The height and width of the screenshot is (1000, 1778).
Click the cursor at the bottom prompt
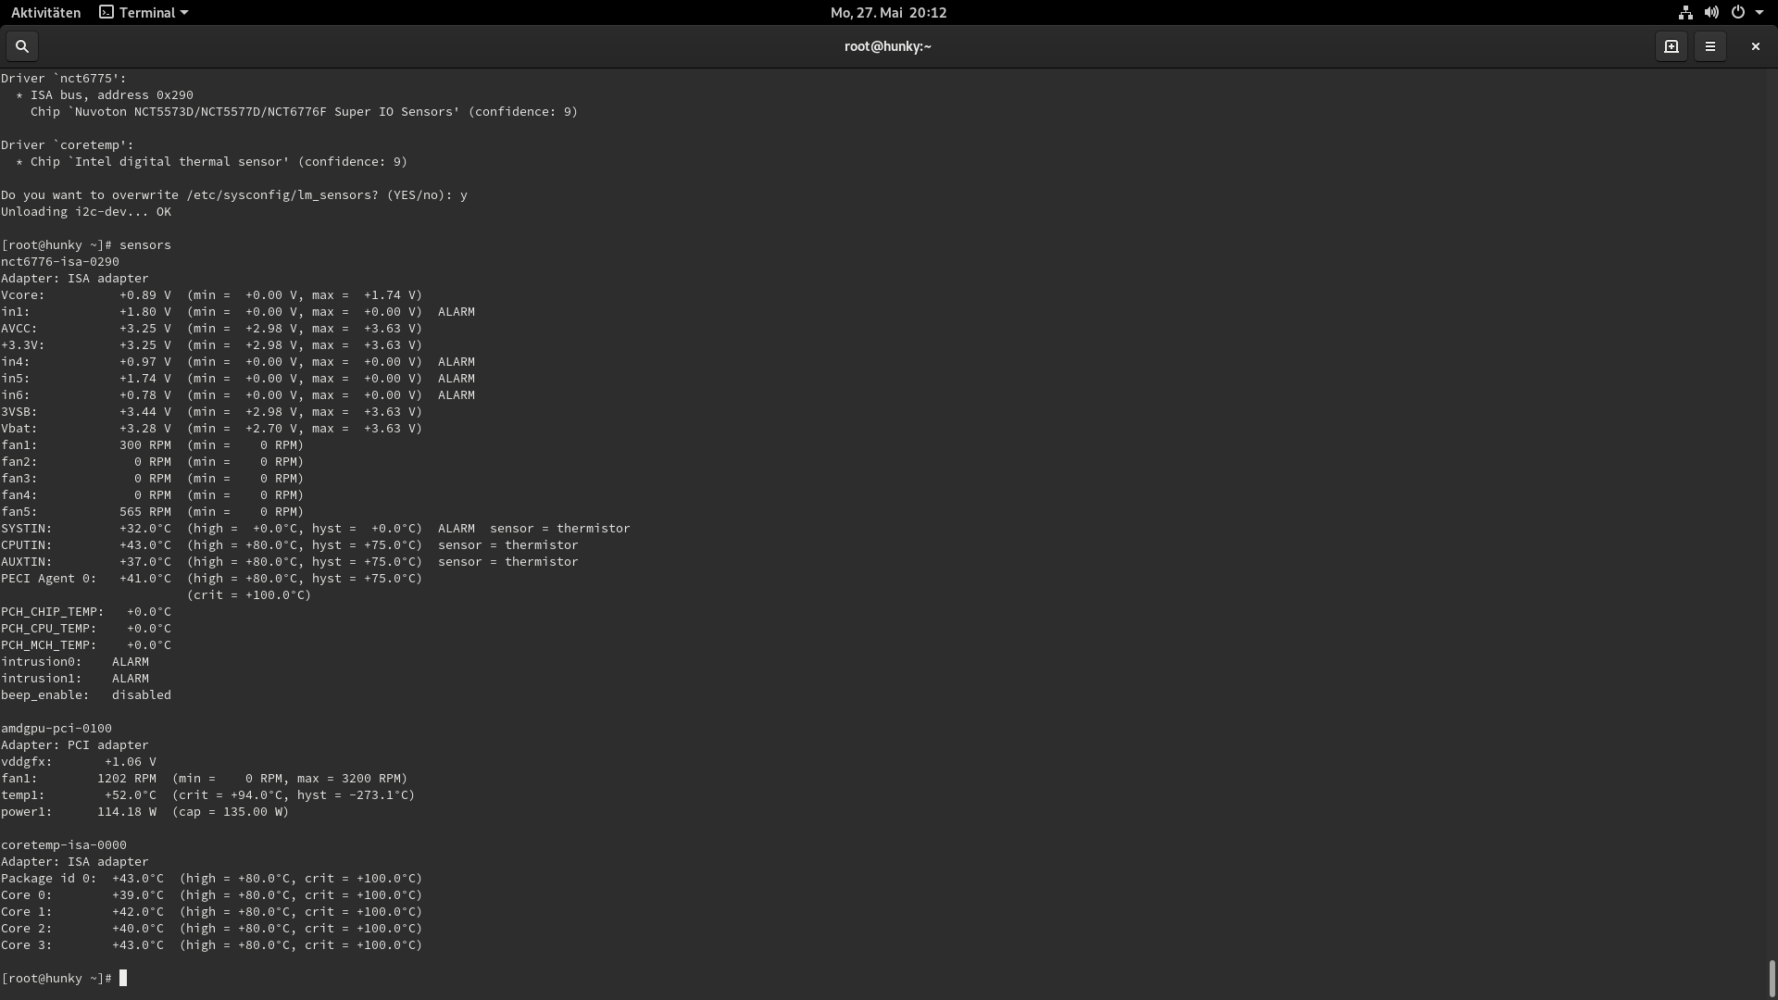(x=123, y=979)
